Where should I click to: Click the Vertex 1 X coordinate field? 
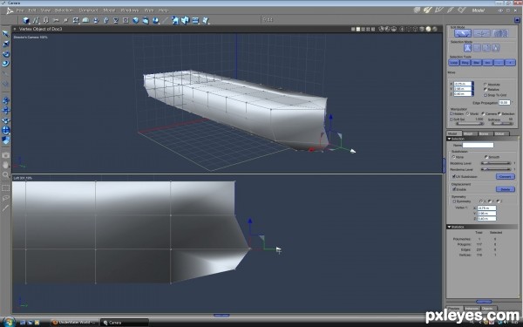coord(486,208)
